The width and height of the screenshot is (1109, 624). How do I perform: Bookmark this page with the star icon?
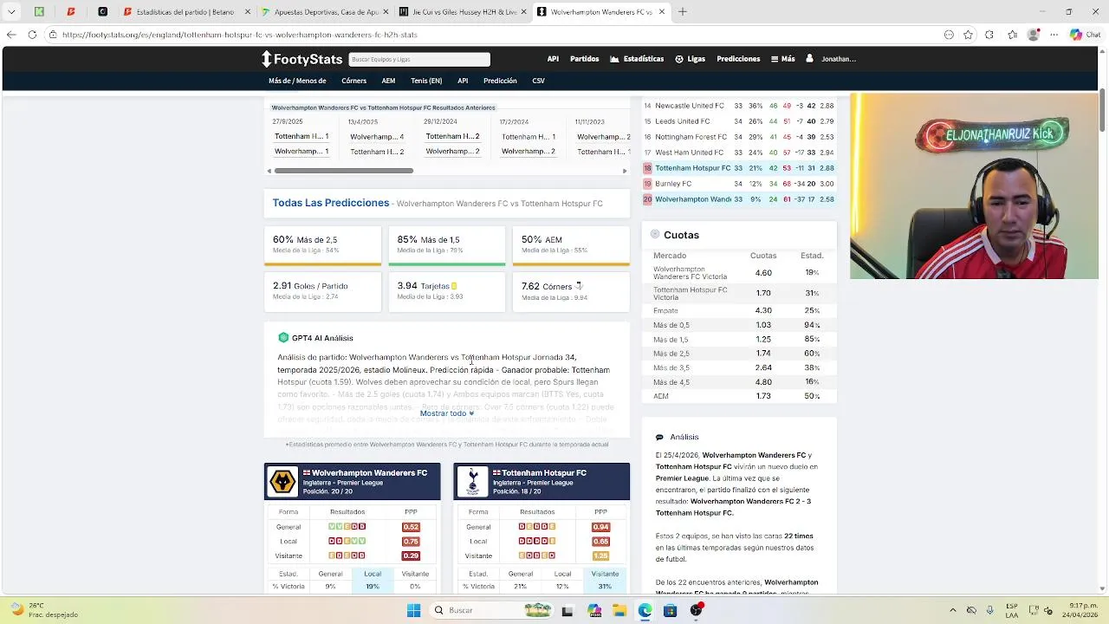[x=968, y=35]
